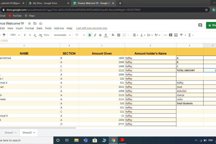Star the Finance Welcome'19 document
216x144 pixels.
29,24
